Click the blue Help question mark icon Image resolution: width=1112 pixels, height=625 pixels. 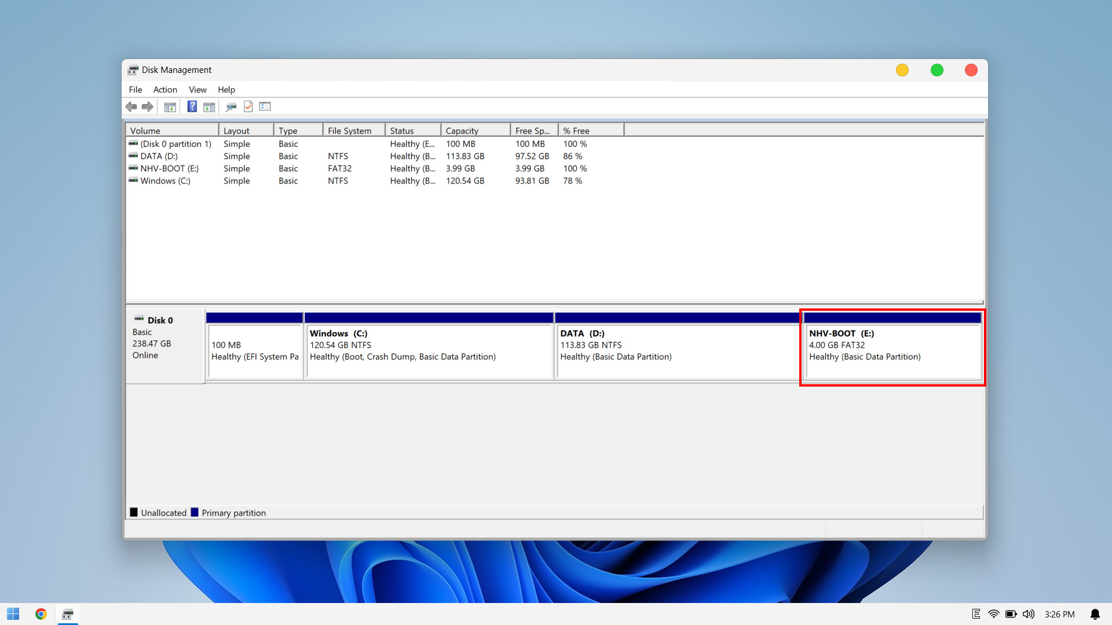[192, 106]
